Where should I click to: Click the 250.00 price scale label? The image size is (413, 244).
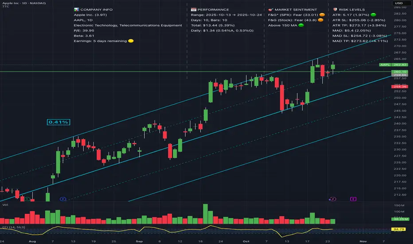click(x=400, y=98)
